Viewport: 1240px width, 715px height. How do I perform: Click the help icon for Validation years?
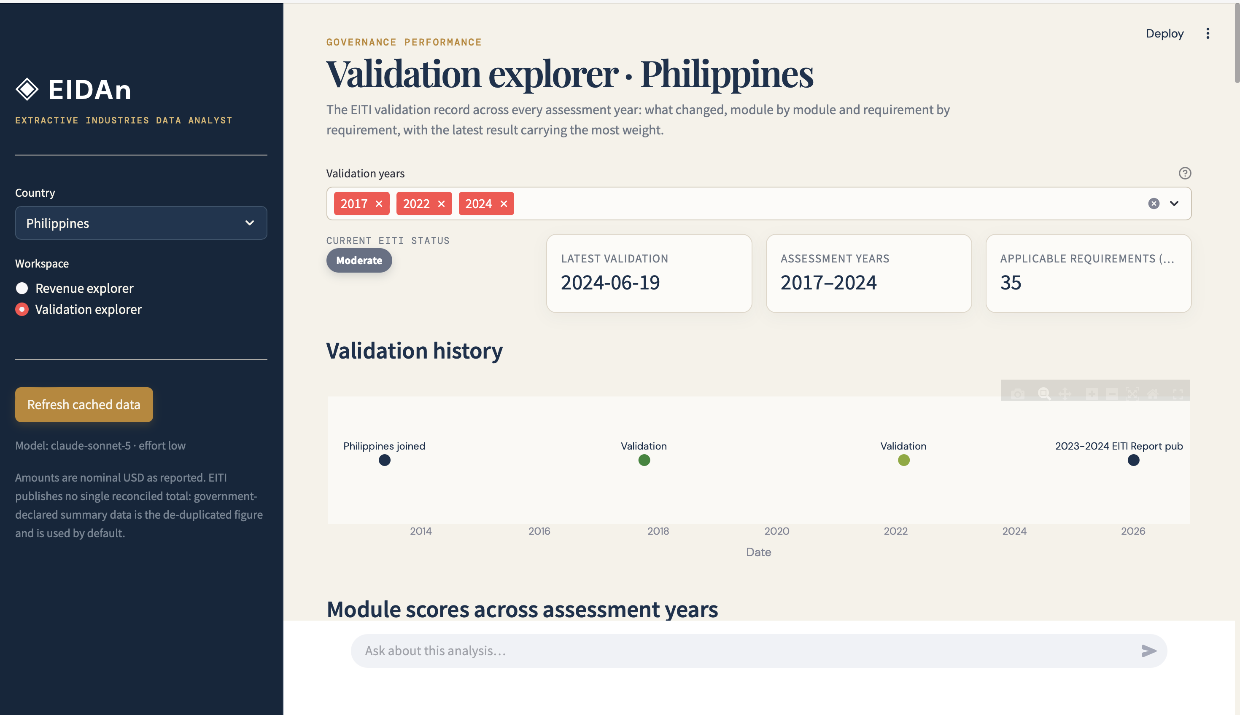pyautogui.click(x=1184, y=173)
